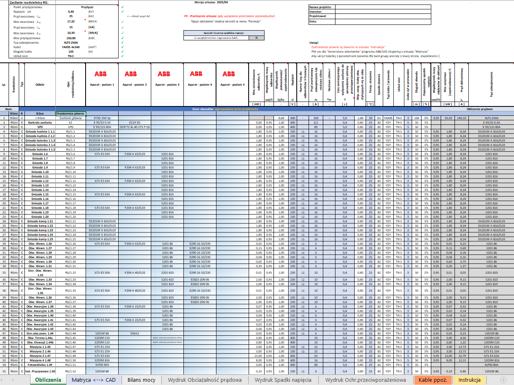Switch to the Kable ppoż. tab
The width and height of the screenshot is (514, 385).
coord(433,380)
